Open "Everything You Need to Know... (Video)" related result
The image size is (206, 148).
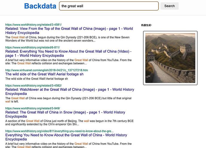(68, 53)
